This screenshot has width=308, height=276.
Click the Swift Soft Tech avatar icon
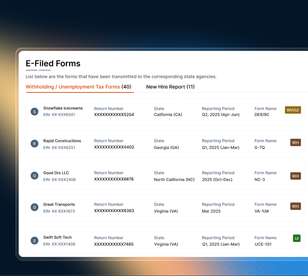34,240
